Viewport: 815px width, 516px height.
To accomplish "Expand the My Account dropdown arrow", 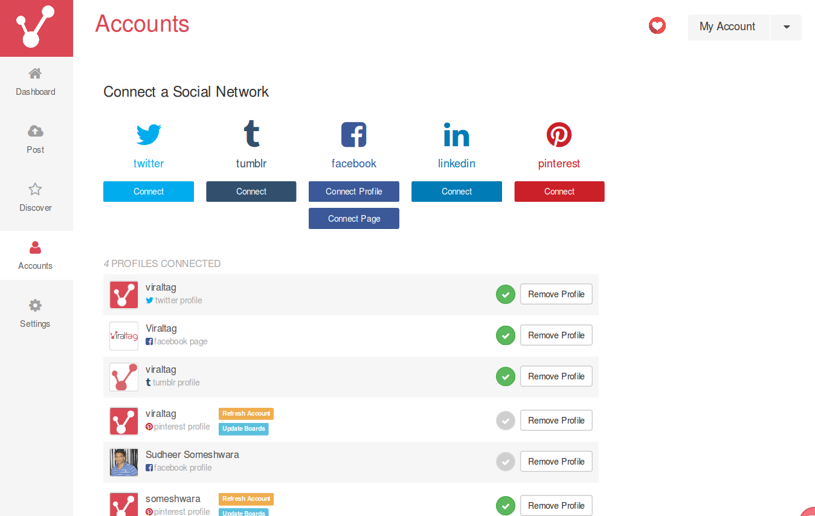I will point(786,27).
